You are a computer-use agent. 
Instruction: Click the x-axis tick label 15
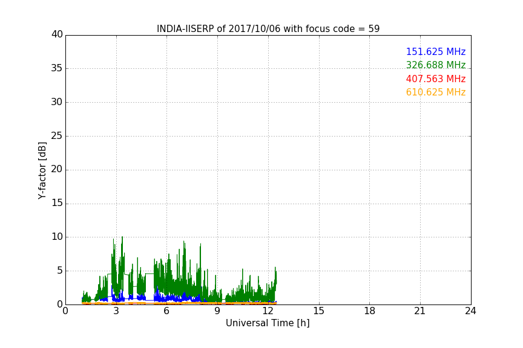coord(319,311)
